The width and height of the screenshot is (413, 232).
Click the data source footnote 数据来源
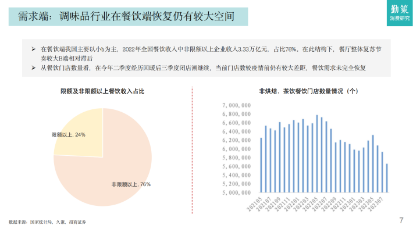[x=48, y=222]
